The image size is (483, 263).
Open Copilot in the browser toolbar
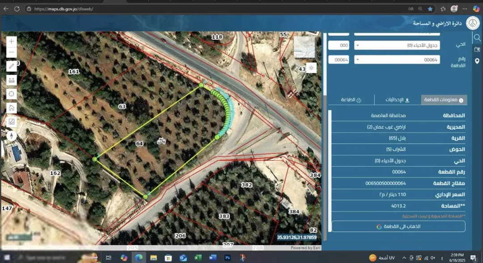click(476, 9)
